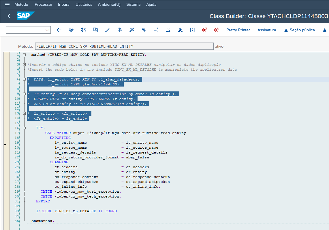Activate with magic wand icon
Image resolution: width=329 pixels, height=230 pixels.
[132, 30]
